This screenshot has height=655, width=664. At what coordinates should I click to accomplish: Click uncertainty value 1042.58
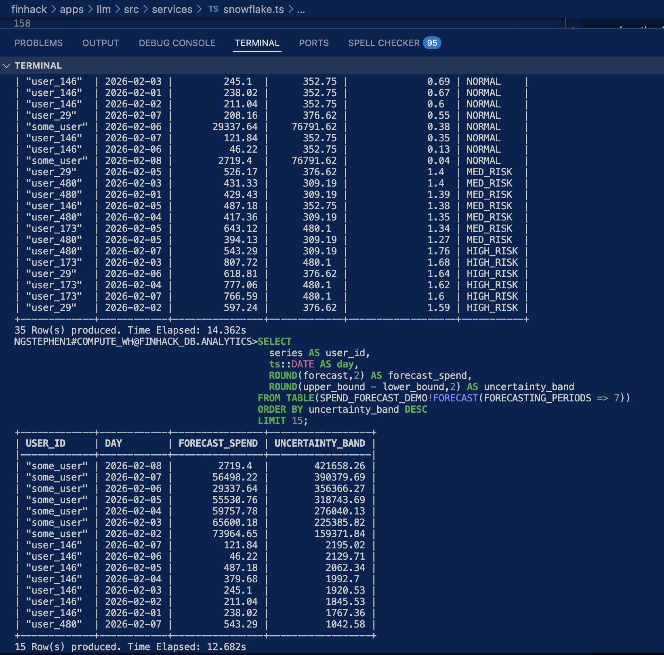point(345,624)
